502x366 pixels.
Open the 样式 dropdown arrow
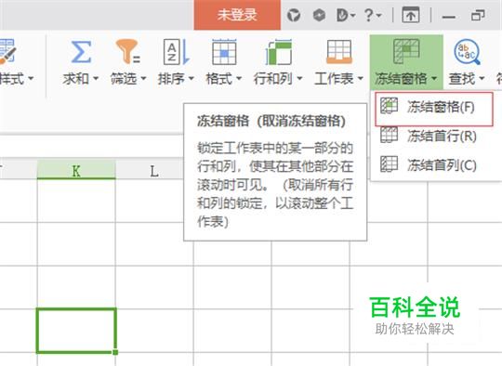(x=31, y=78)
